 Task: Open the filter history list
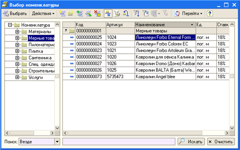[154, 13]
